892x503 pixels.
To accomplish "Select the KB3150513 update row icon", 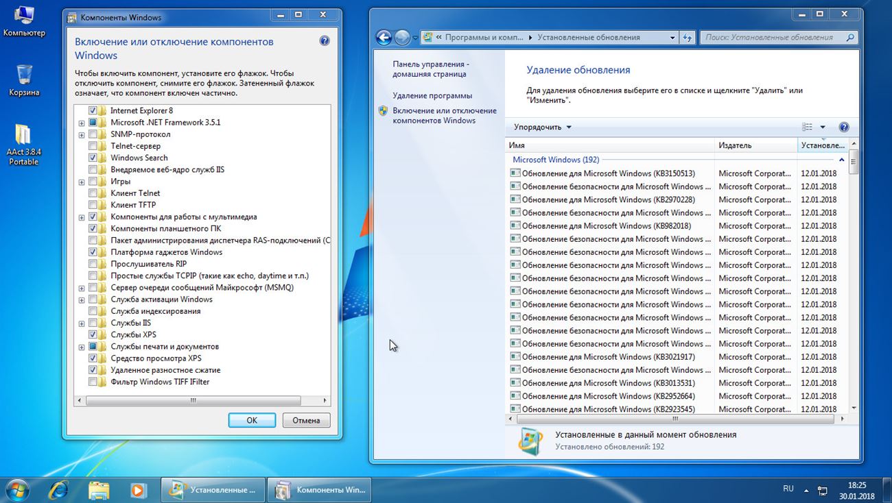I will tap(515, 173).
